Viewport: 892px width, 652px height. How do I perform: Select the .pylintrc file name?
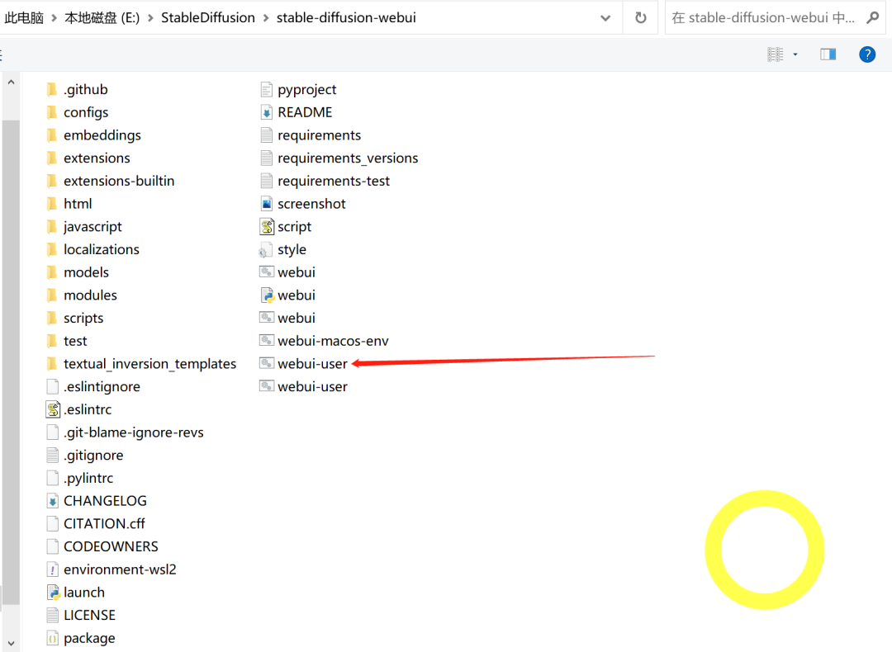[x=88, y=478]
